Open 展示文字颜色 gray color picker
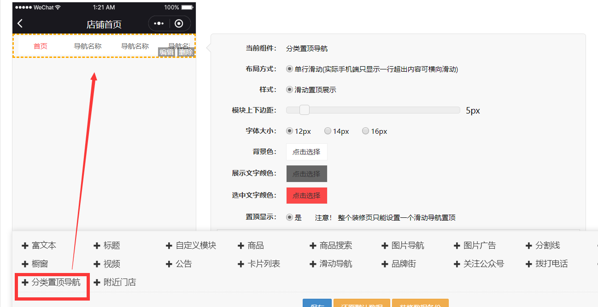 tap(306, 174)
